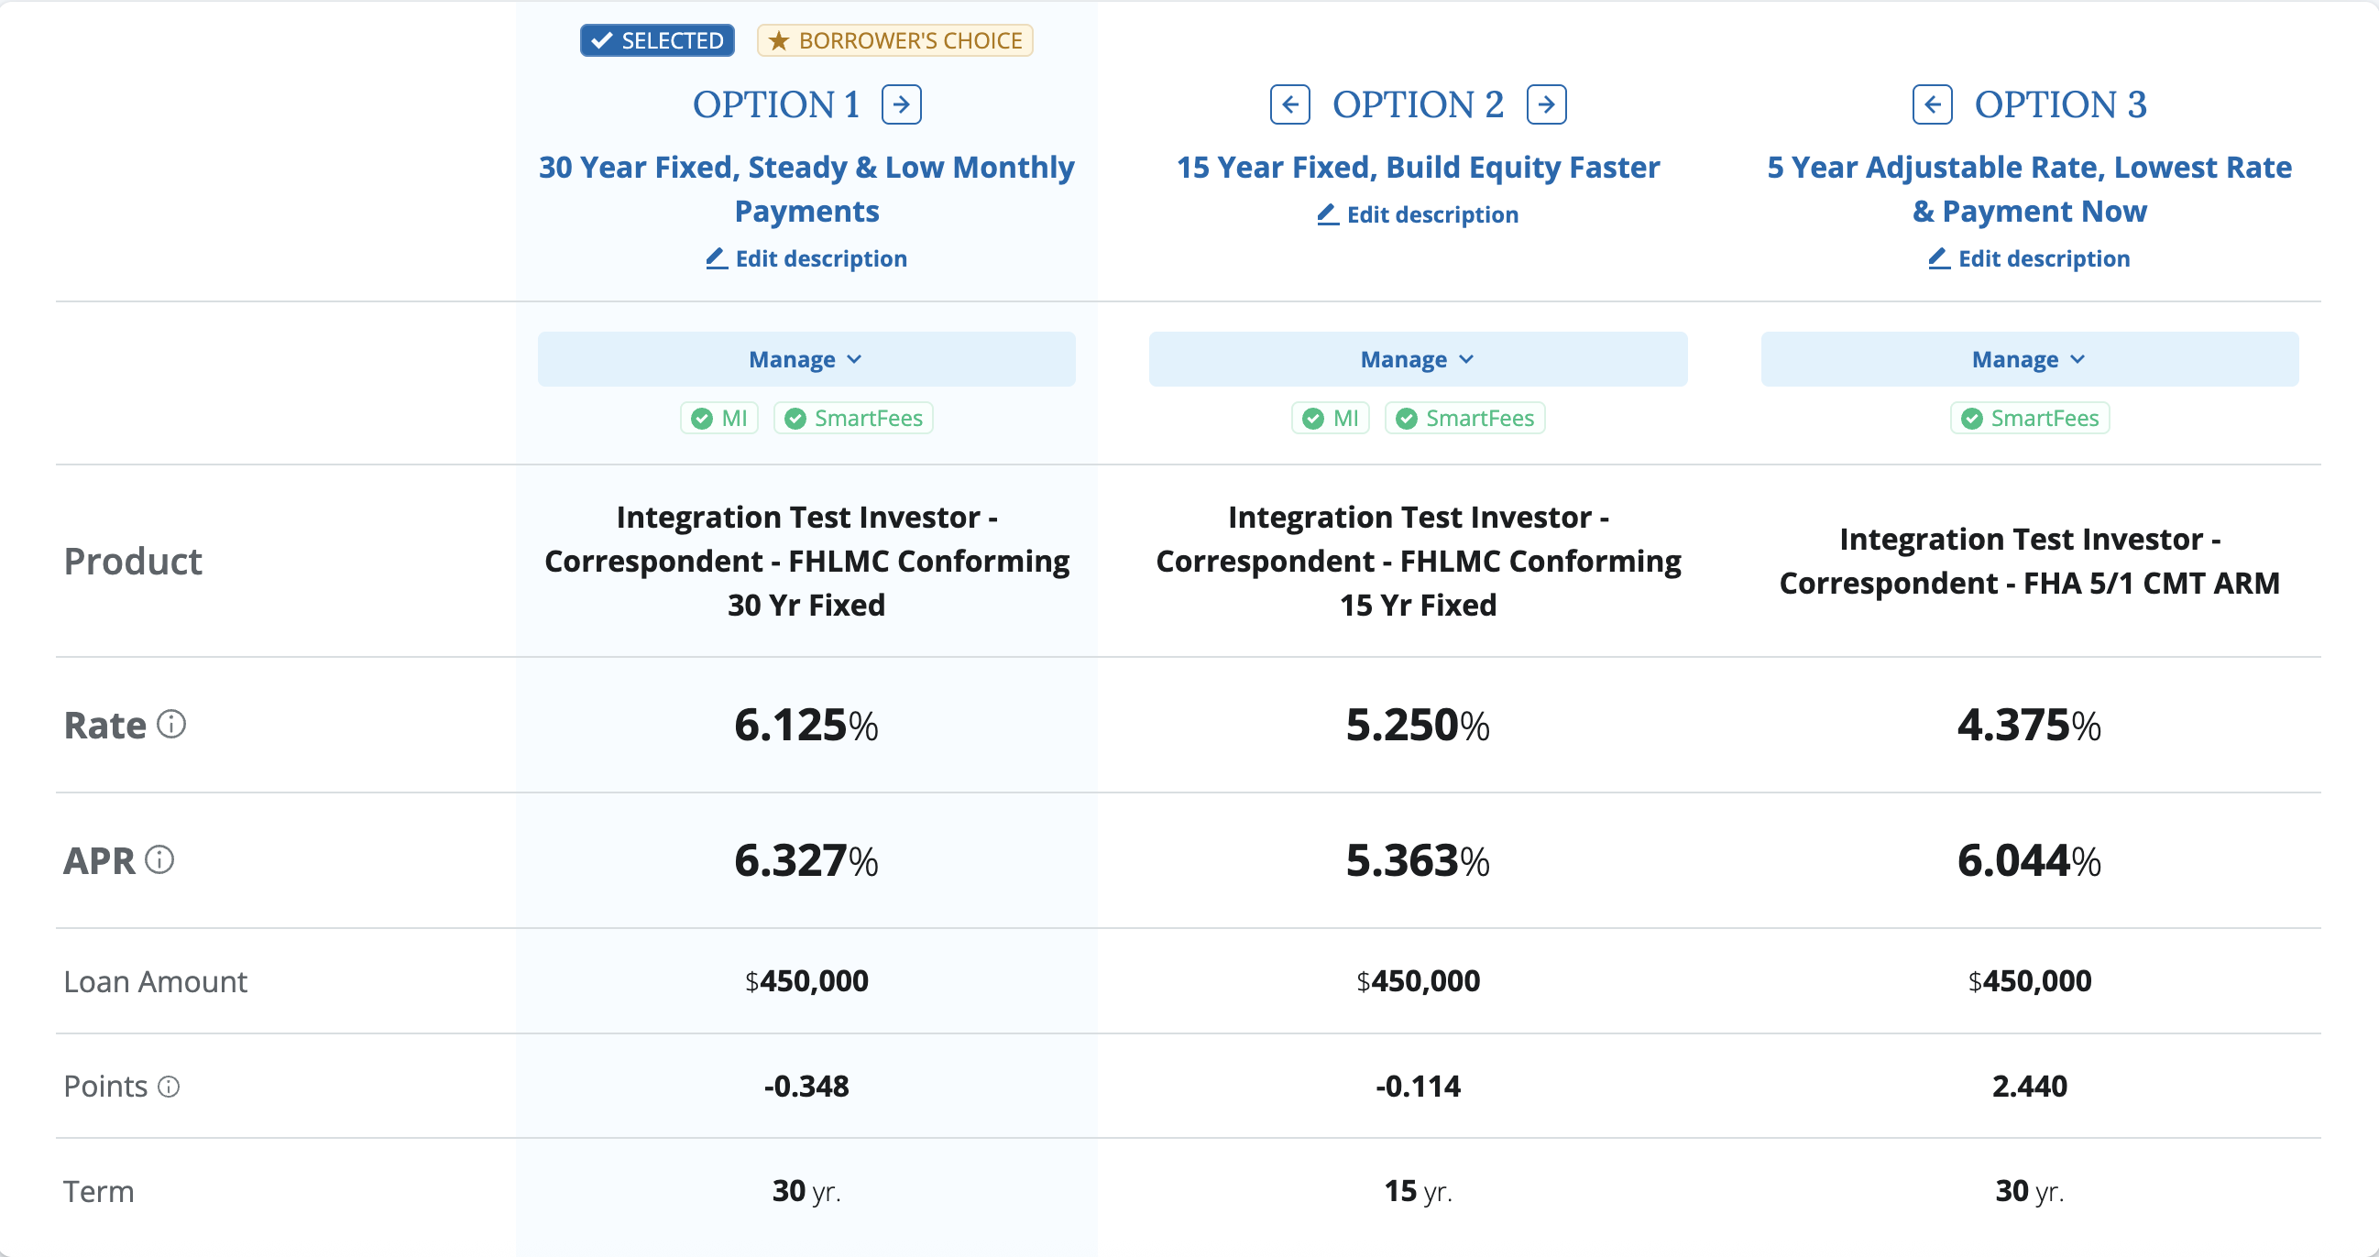Toggle SmartFees badge under Option 3
The height and width of the screenshot is (1257, 2379).
click(x=2029, y=419)
